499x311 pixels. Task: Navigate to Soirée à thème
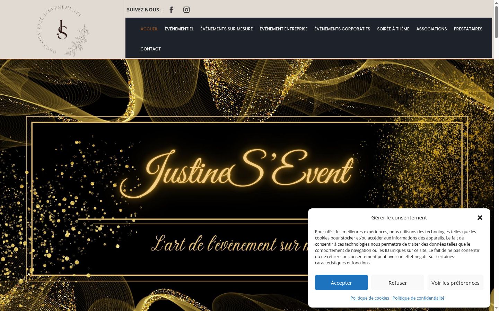(393, 29)
